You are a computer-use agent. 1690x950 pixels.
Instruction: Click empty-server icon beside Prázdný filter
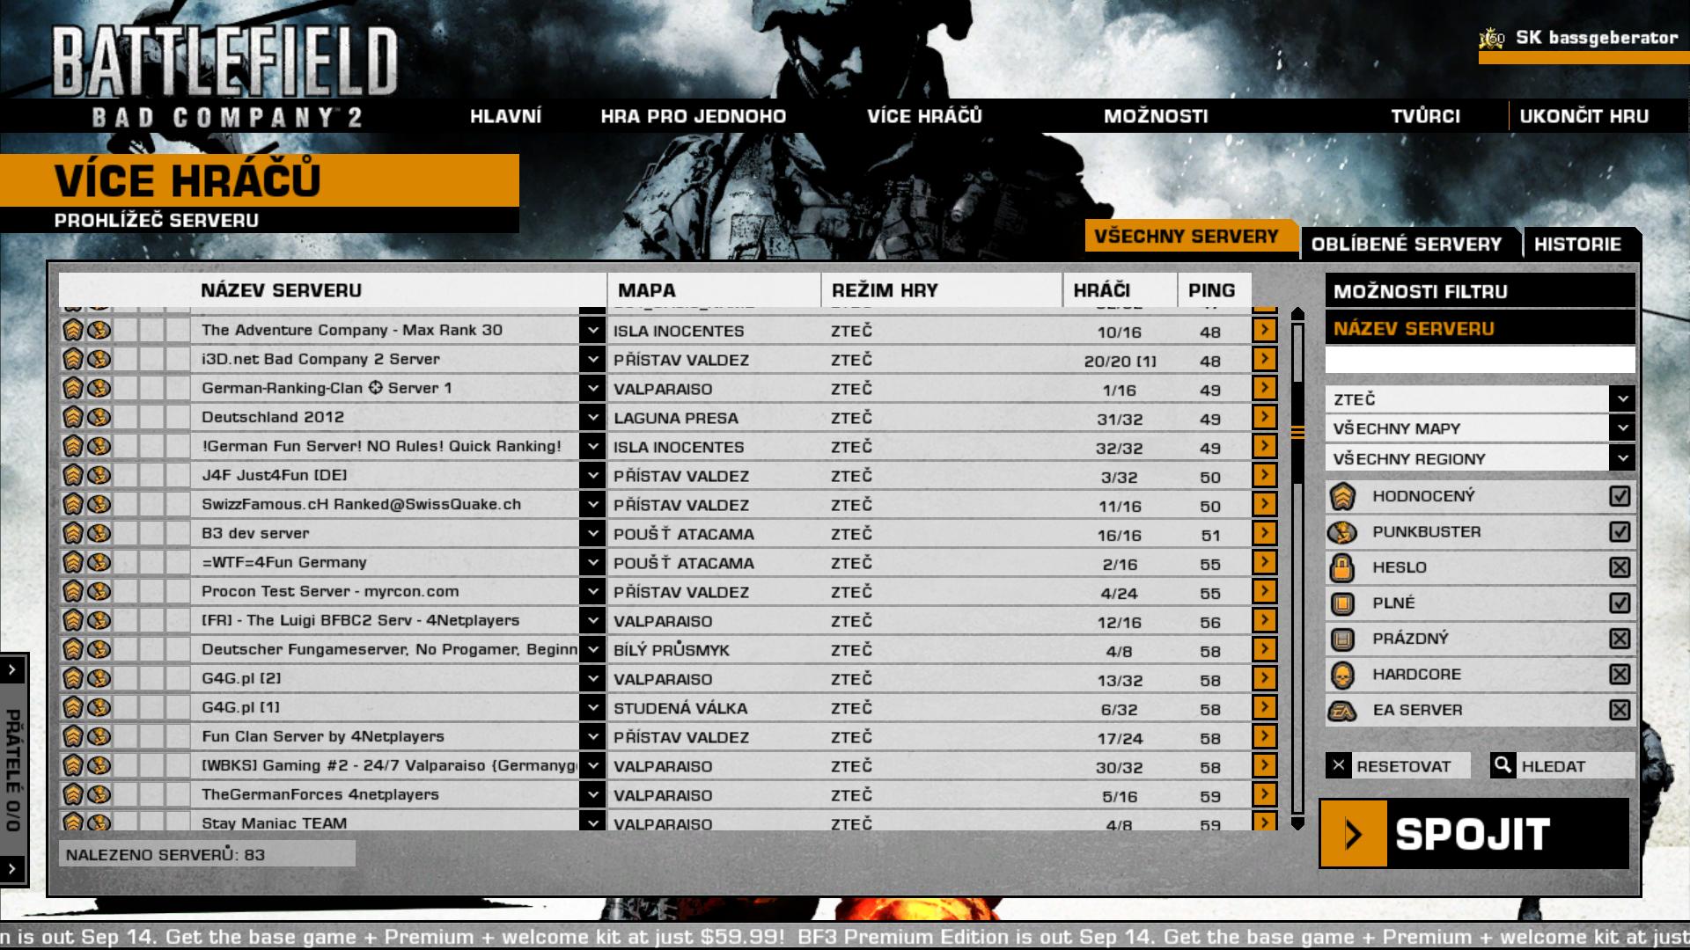1342,639
